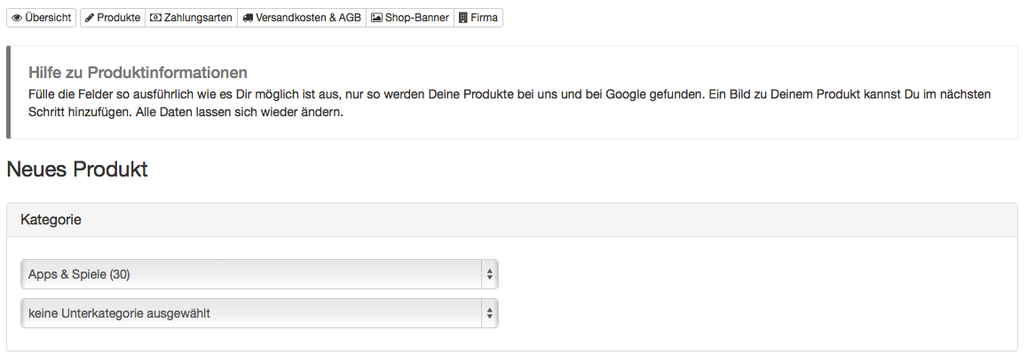Click the help text about Produkte bei Google
This screenshot has height=362, width=1027.
coord(510,104)
